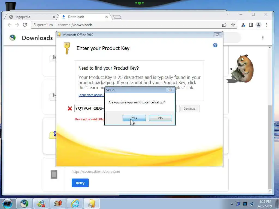
Task: Close the logopedia tab
Action: 54,17
